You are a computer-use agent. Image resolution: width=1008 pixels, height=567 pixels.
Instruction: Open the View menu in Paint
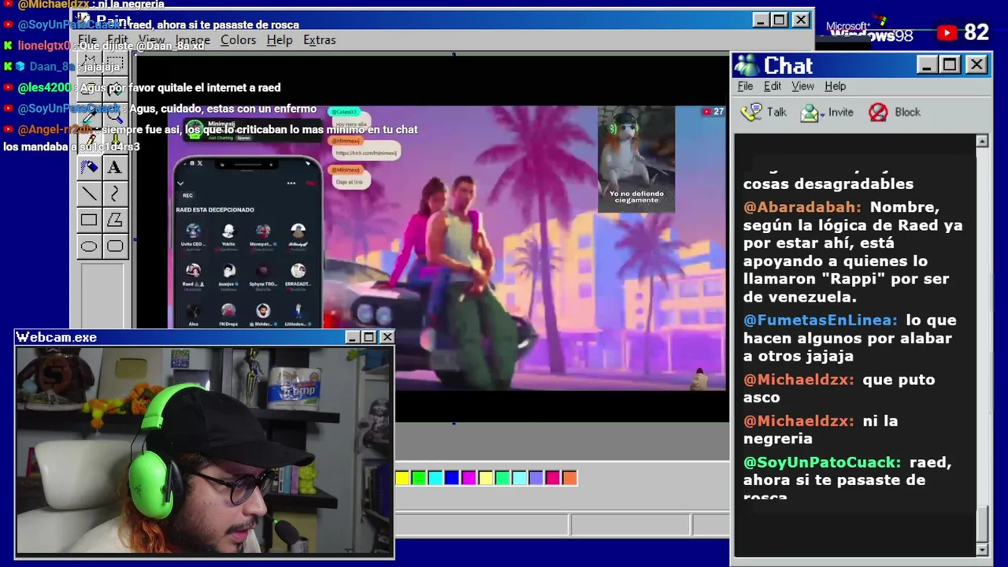151,40
